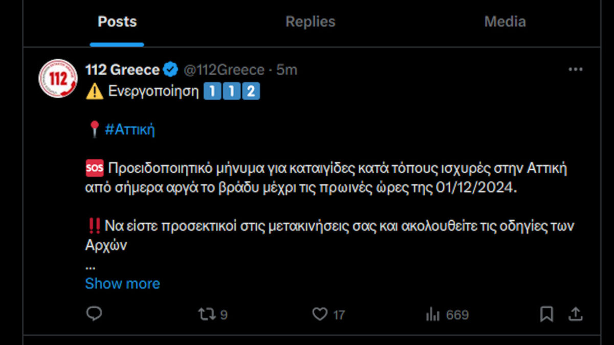The height and width of the screenshot is (345, 614).
Task: Repost the 112 Greece tweet
Action: 207,314
